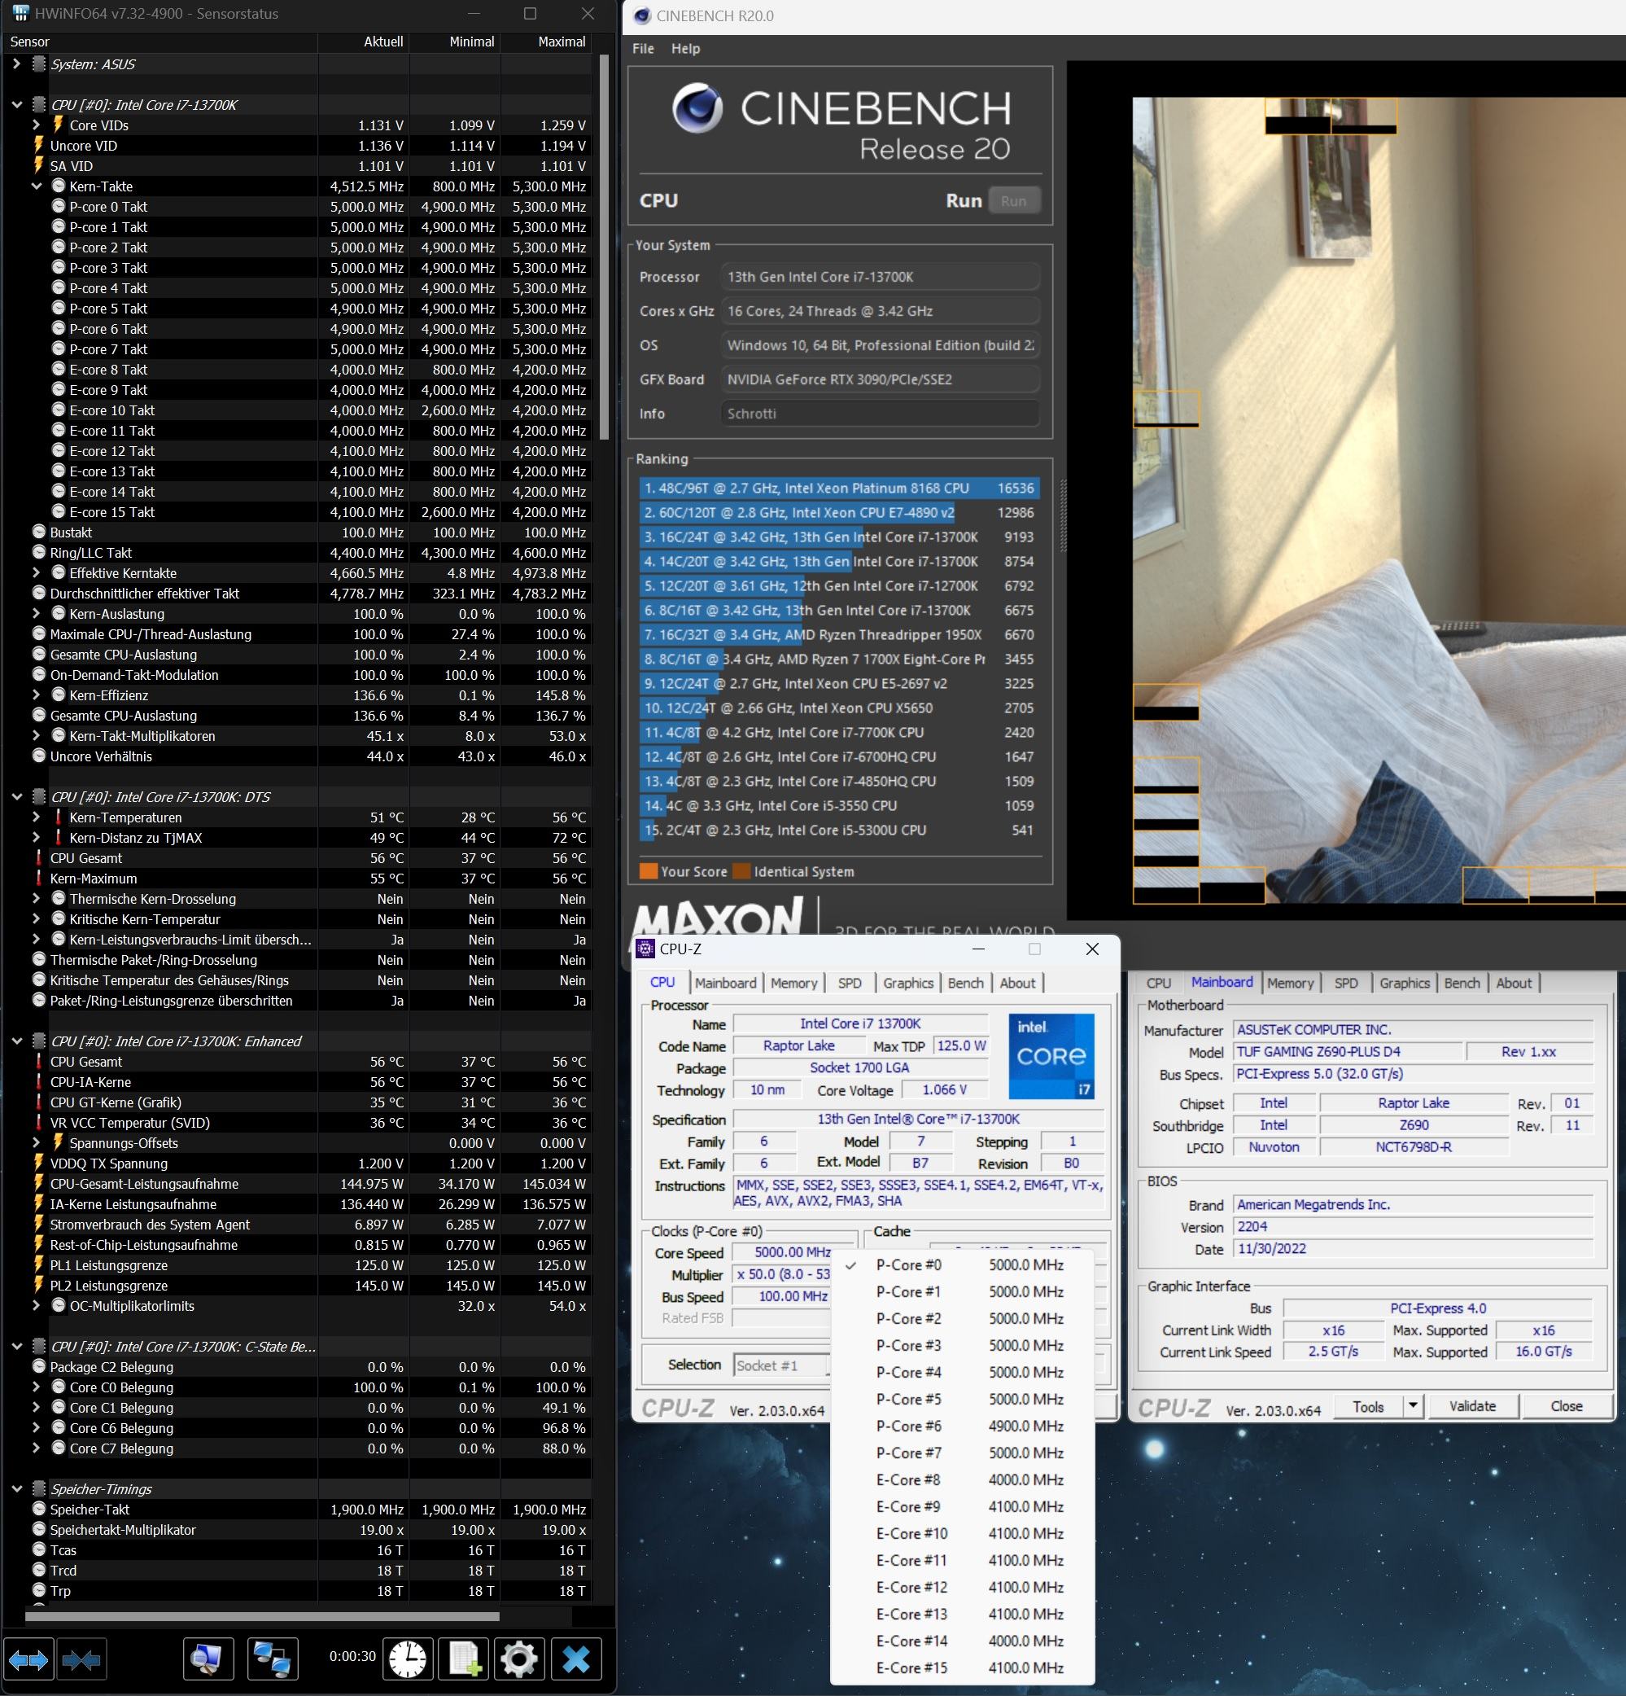Select P-Core #6 in clock list
The height and width of the screenshot is (1696, 1626).
click(908, 1426)
